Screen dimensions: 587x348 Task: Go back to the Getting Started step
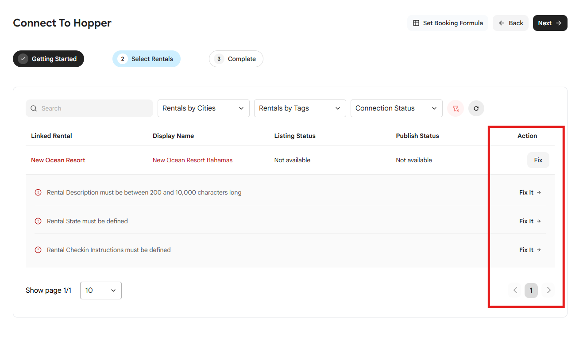48,59
